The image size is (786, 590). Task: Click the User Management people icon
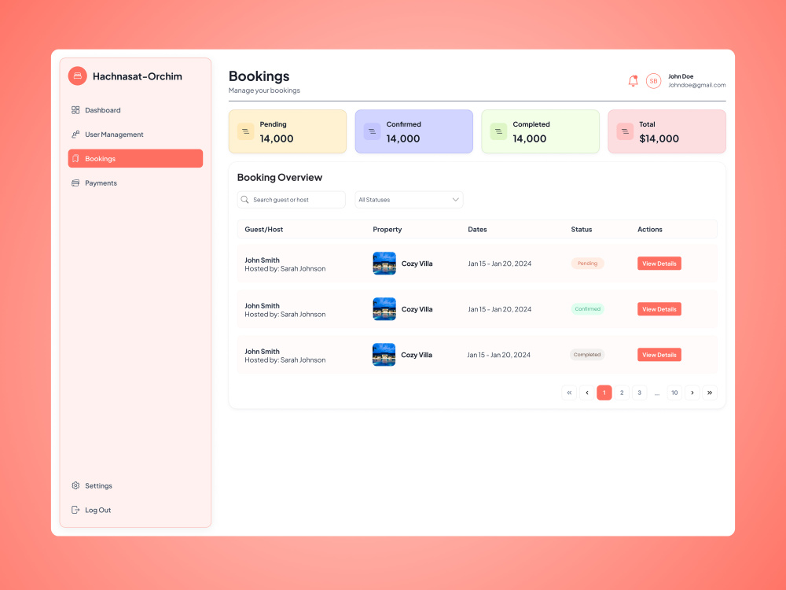pos(75,135)
